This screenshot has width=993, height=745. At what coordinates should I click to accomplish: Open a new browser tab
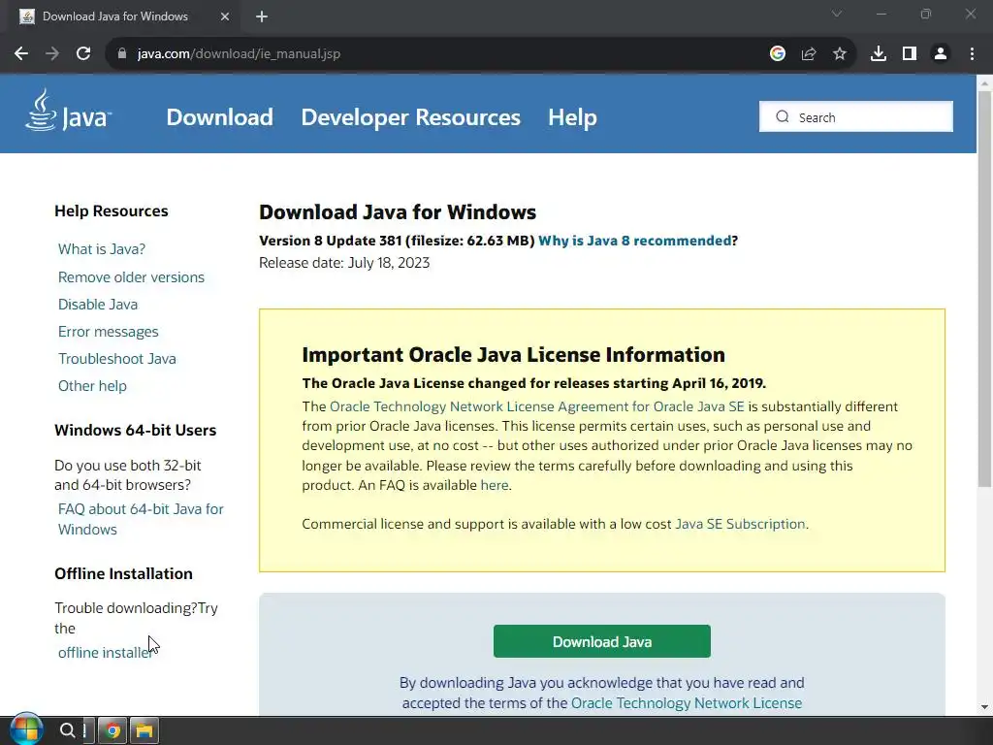[262, 16]
